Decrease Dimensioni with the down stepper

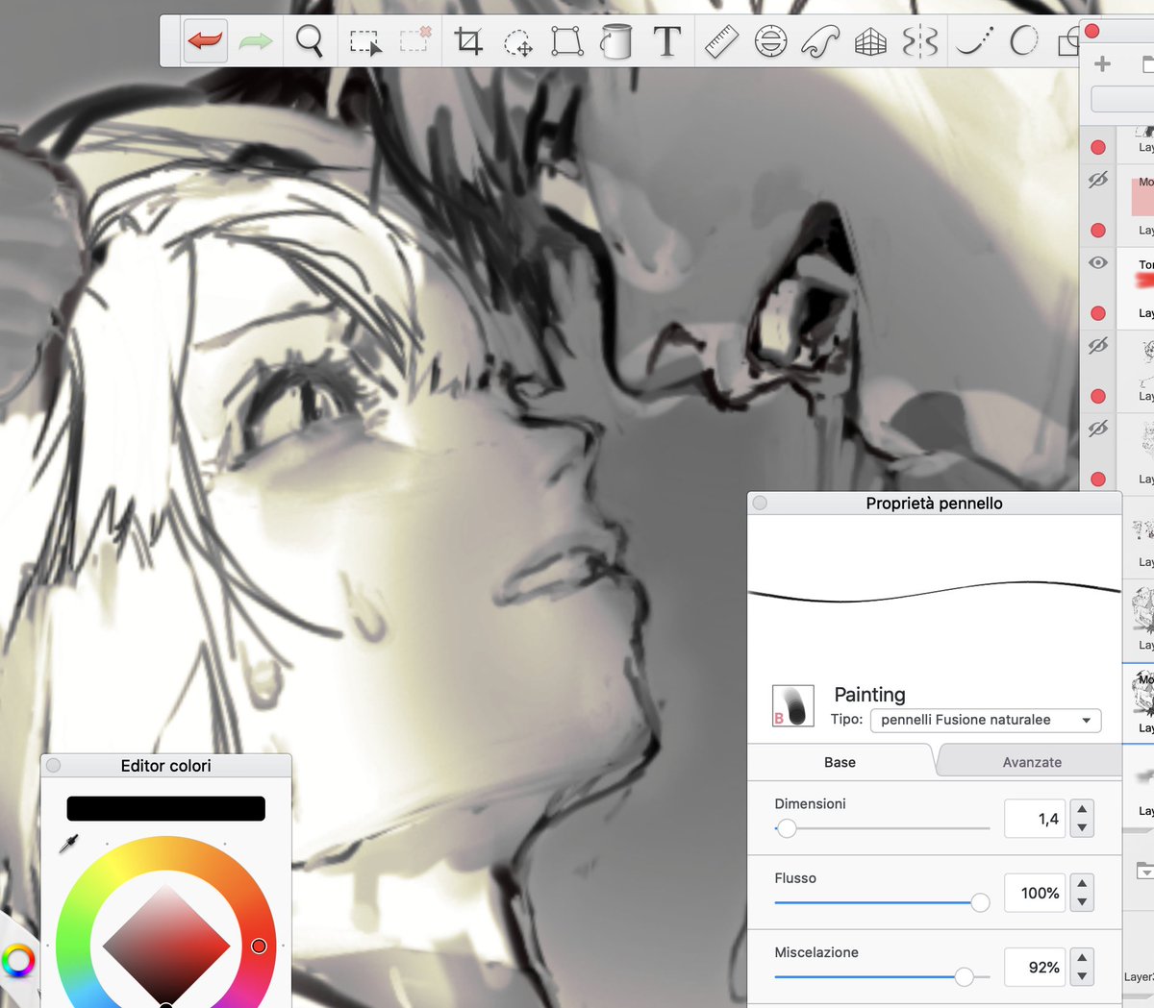[x=1082, y=828]
